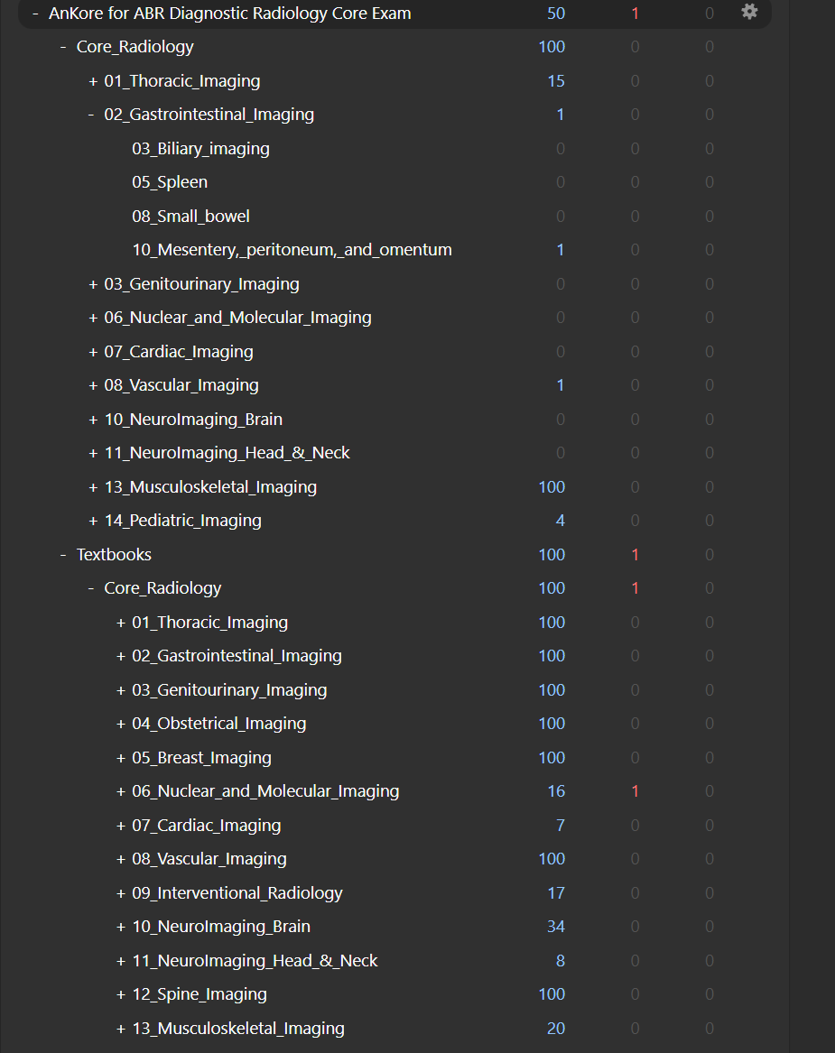Expand 13_Musculoskeletal_Imaging with 100 new cards

coord(92,487)
